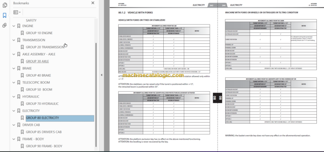
Task: Collapse the AXLE ASSEMBLY - AXLE chevron
Action: click(14, 54)
